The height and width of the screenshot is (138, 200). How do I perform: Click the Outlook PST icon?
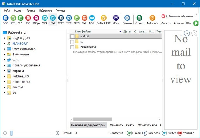(x=103, y=18)
